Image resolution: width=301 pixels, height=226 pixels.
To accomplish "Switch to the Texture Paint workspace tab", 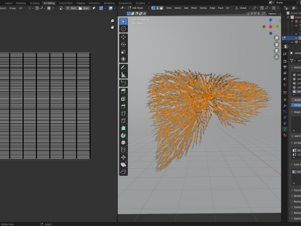I will coord(65,3).
